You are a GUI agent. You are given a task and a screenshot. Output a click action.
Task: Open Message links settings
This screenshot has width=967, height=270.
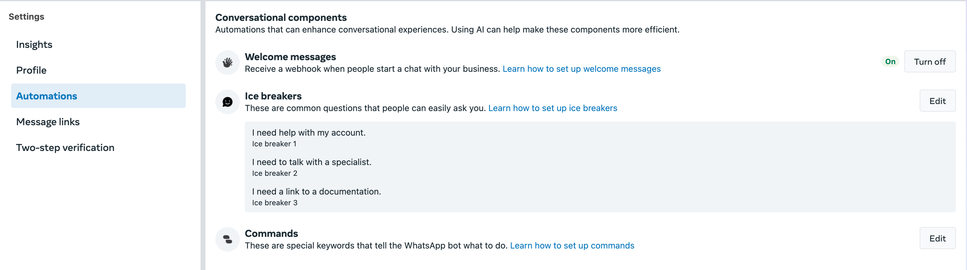[x=48, y=122]
